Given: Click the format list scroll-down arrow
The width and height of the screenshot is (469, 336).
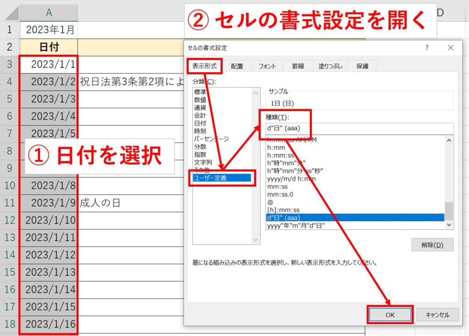Looking at the screenshot, I should click(x=449, y=224).
